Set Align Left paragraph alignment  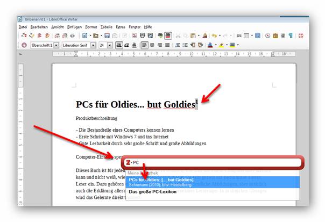(x=144, y=45)
